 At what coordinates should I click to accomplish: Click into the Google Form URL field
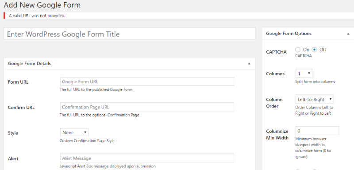click(x=147, y=81)
